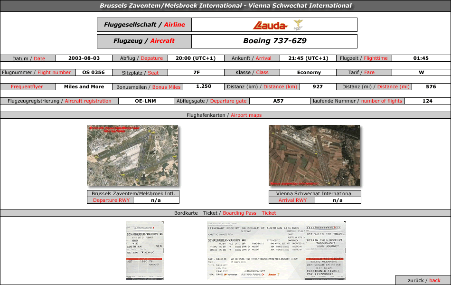Select the Economy class value
This screenshot has height=285, width=451.
[x=309, y=72]
